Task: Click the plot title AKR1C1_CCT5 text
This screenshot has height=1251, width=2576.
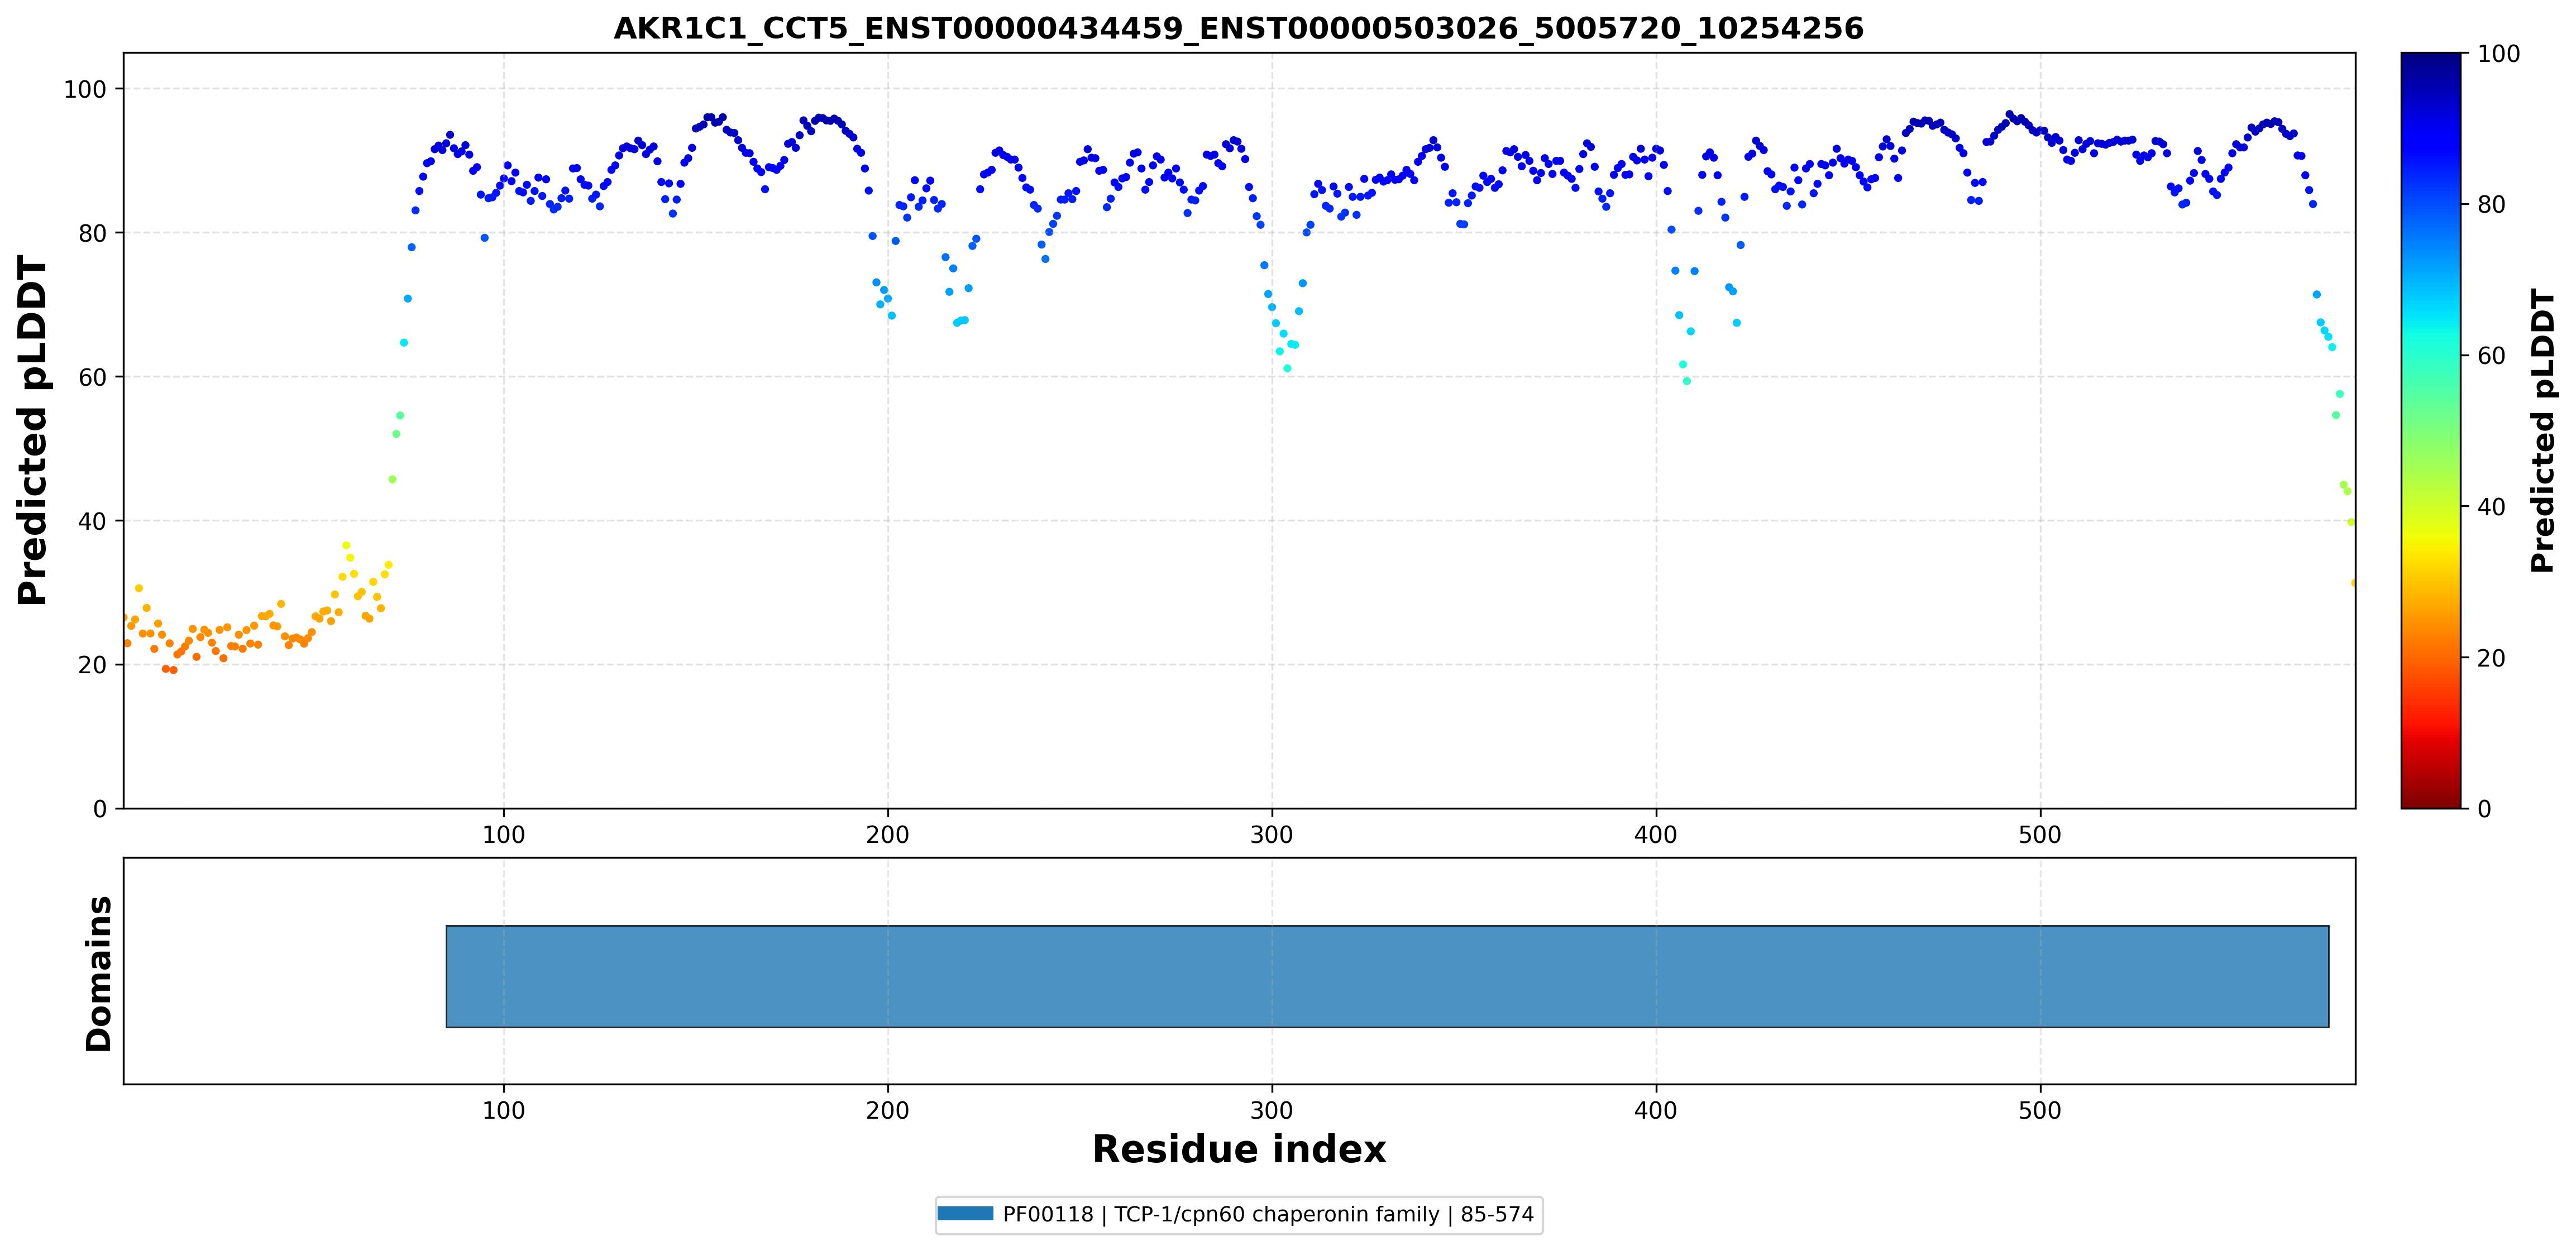Action: point(1238,28)
